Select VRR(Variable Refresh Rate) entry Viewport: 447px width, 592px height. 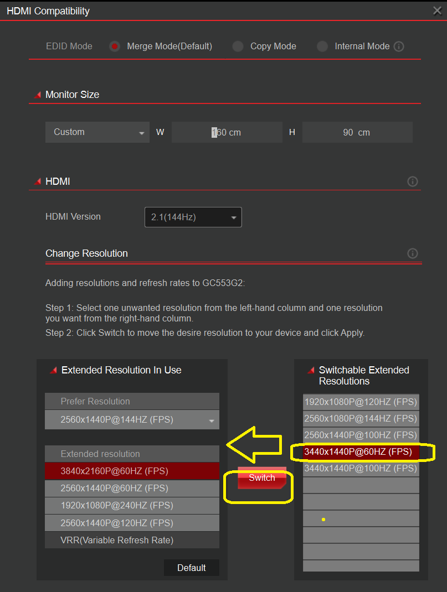[132, 540]
